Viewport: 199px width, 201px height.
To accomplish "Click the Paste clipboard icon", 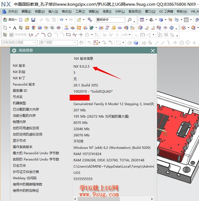I will pos(54,20).
